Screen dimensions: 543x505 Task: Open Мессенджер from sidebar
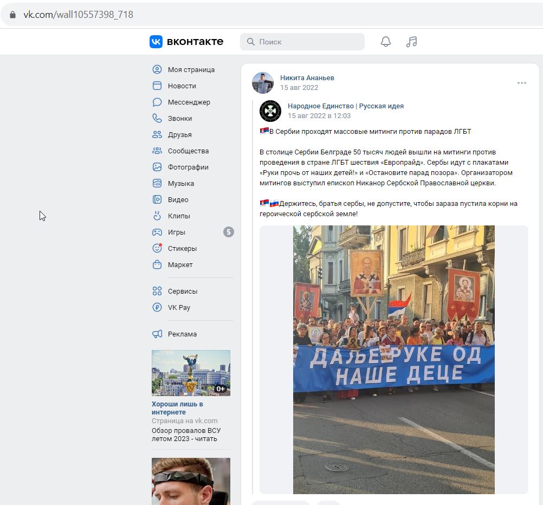189,102
